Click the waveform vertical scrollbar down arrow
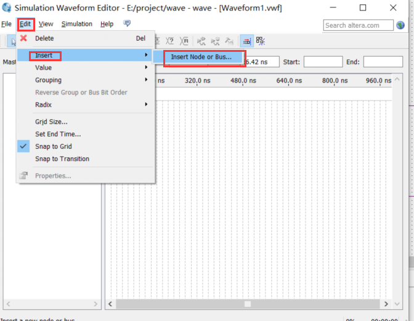This screenshot has width=414, height=321. [x=397, y=304]
